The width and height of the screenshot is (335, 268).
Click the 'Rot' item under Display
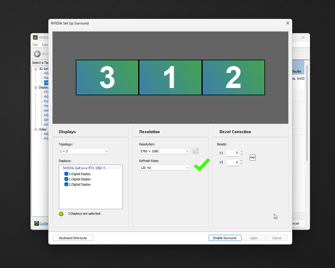[x=46, y=101]
